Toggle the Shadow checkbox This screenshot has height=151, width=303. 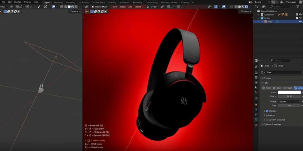click(x=267, y=111)
